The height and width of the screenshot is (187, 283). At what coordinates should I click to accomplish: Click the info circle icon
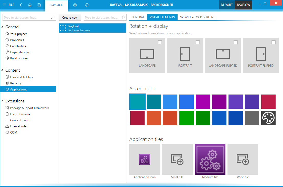87,5
